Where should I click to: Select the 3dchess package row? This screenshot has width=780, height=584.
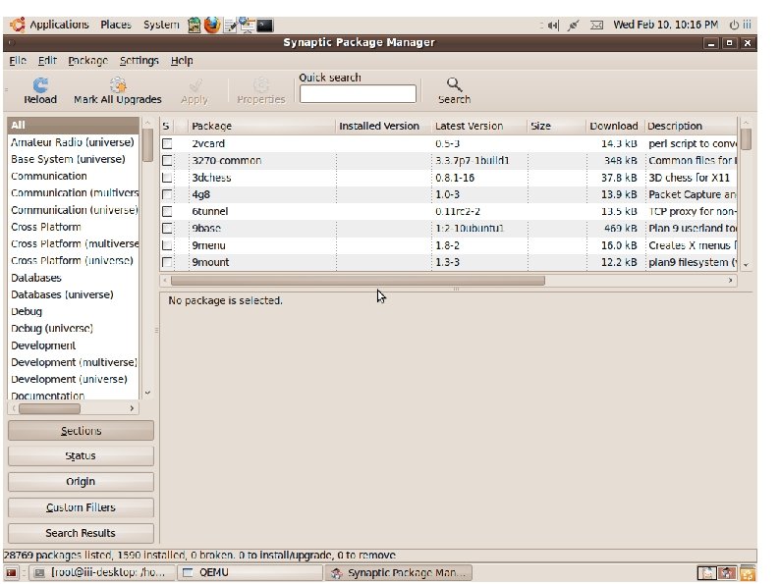(448, 178)
